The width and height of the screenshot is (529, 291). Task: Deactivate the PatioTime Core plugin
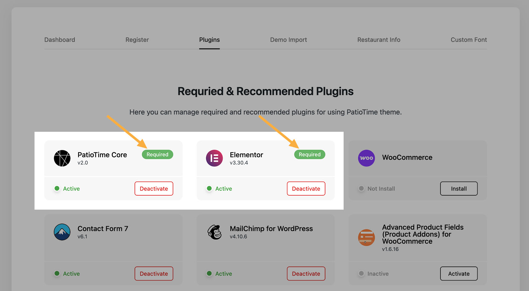154,189
